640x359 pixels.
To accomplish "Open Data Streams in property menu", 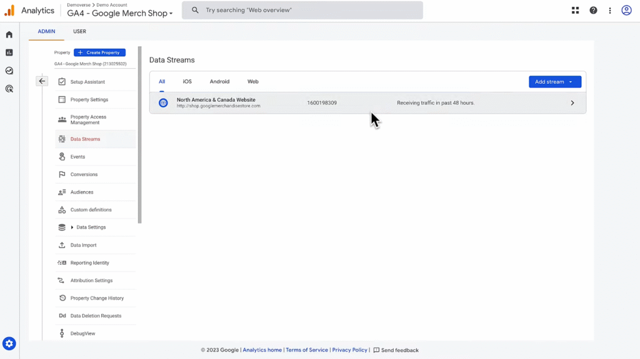I will point(96,139).
